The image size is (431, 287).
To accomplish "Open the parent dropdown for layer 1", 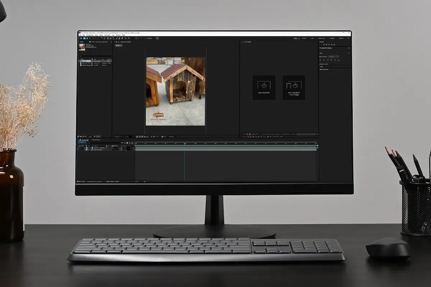I will point(127,147).
